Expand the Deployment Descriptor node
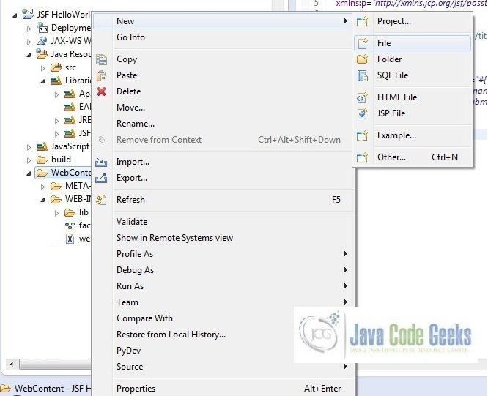The height and width of the screenshot is (396, 488). tap(29, 29)
